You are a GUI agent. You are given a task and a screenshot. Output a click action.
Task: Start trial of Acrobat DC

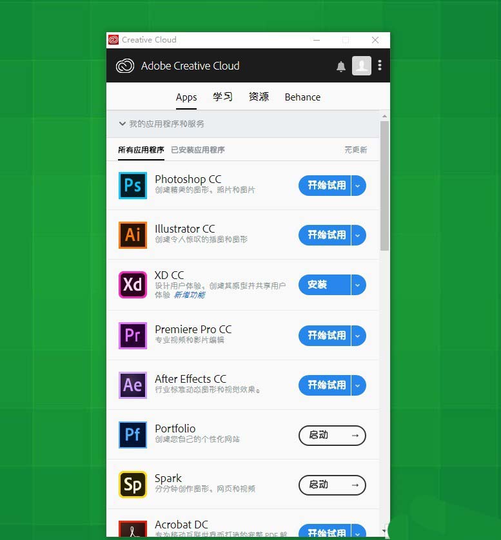(x=325, y=531)
